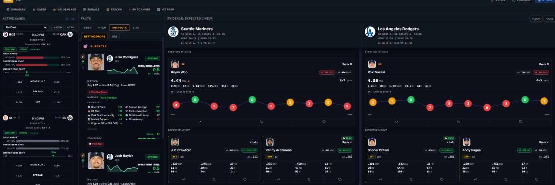Click the Pitcher Matchup evidence icon
This screenshot has height=185, width=555.
(127, 111)
